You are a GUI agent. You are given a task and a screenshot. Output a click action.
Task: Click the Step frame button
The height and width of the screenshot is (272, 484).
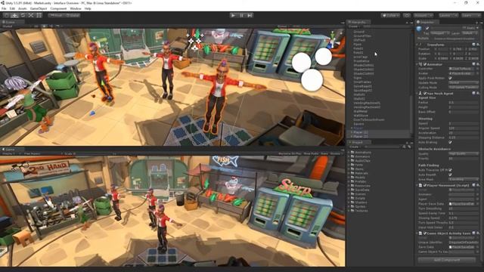click(250, 15)
